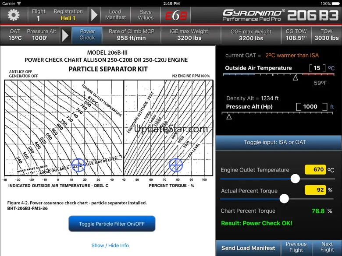Screen dimensions: 342x256
Task: Tap Send Load Manifest
Action: pos(248,248)
